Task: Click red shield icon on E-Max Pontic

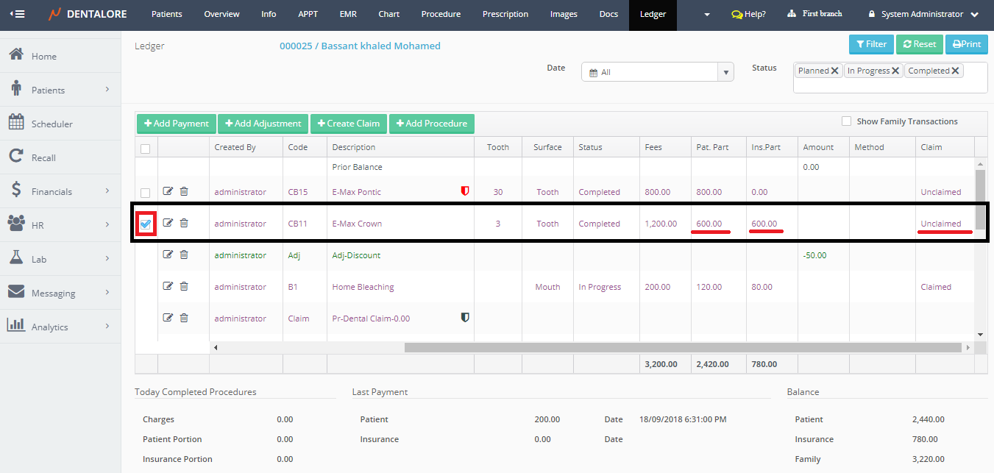Action: [464, 191]
